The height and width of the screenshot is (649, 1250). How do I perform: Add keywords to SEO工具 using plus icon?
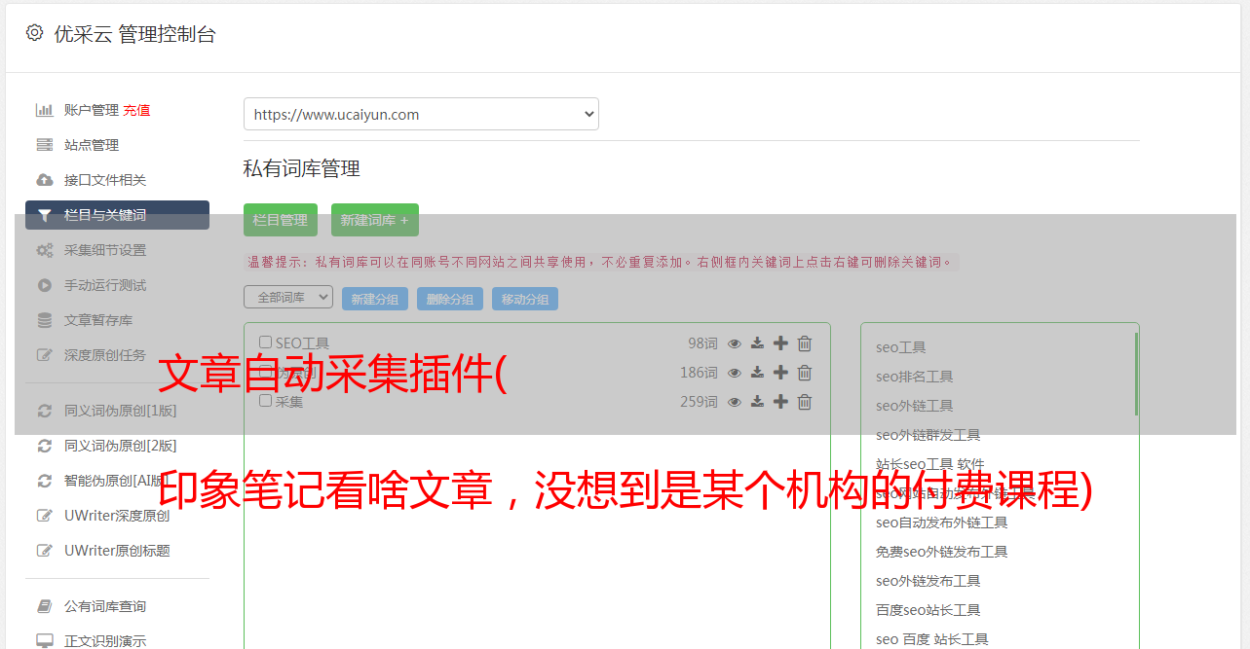[780, 343]
